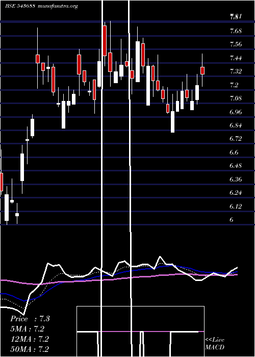Select the 7.68 price axis label

[x=236, y=31]
